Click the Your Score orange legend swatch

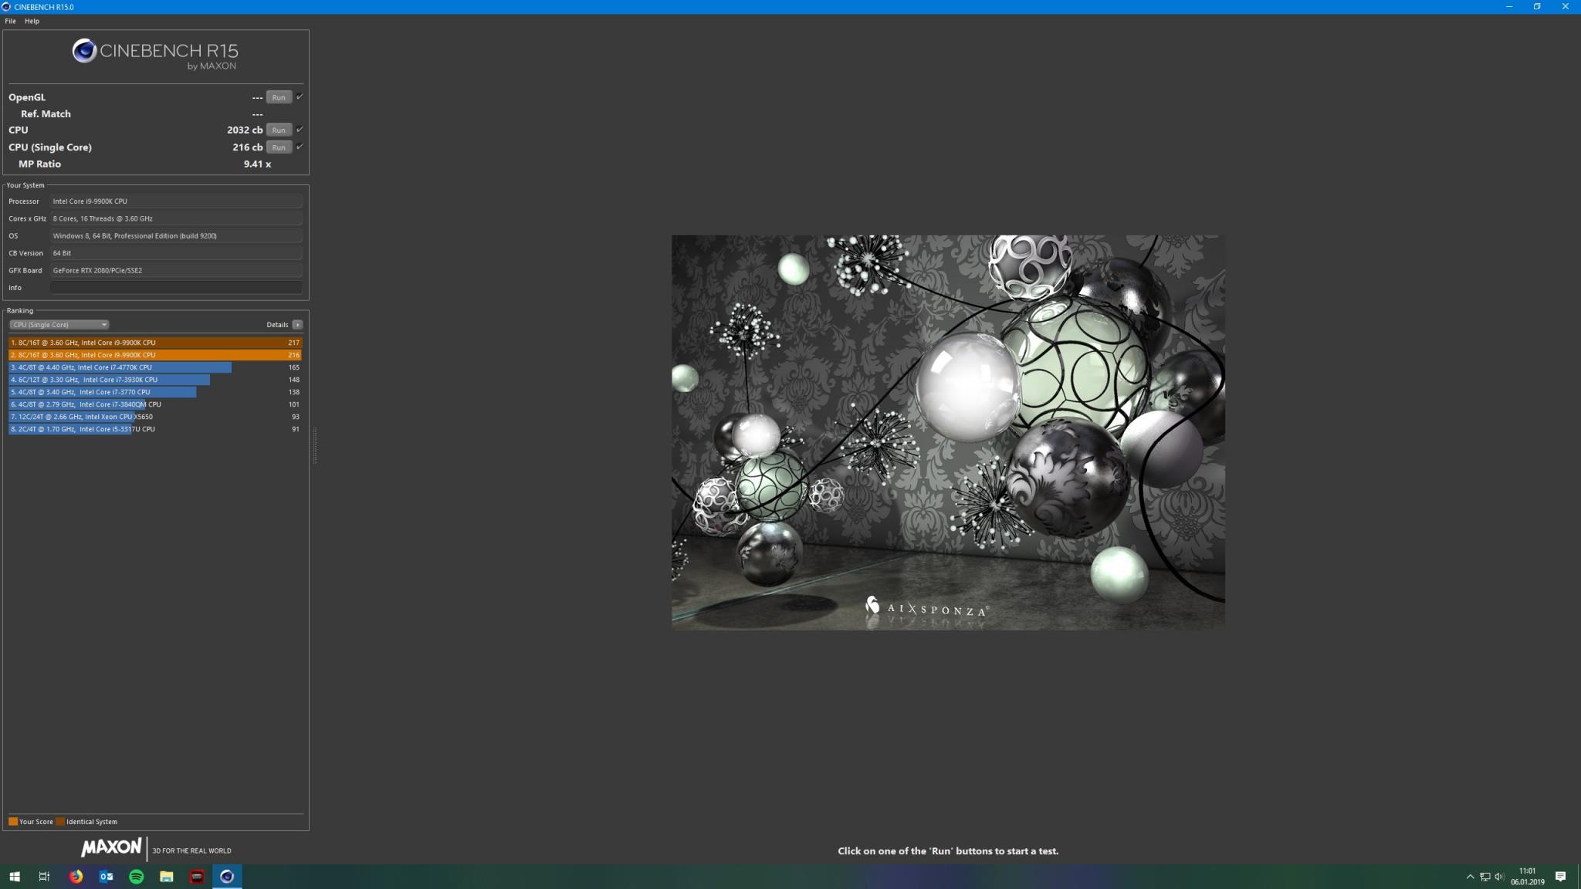coord(13,822)
